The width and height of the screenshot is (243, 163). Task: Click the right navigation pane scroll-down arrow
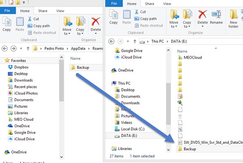[x=168, y=150]
